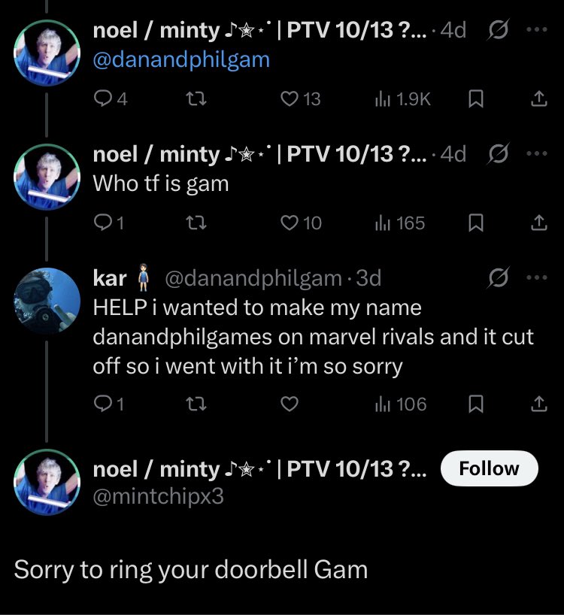
Task: Open the @mintchipx3 profile handle
Action: 158,496
